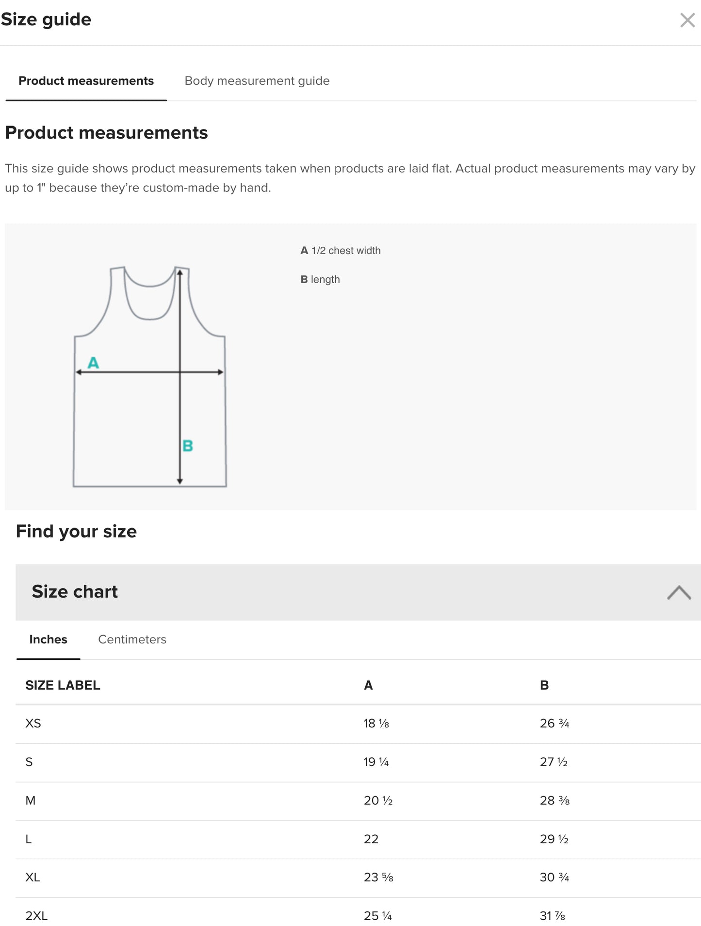This screenshot has height=926, width=701.
Task: Click the XL size entry
Action: click(33, 877)
